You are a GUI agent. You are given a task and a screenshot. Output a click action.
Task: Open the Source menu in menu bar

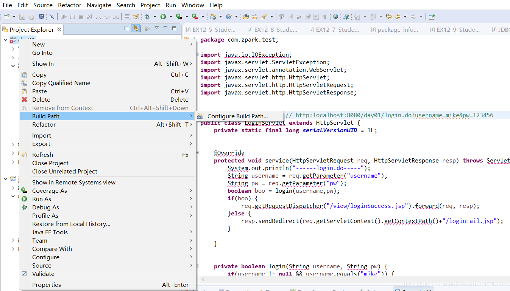[x=43, y=5]
